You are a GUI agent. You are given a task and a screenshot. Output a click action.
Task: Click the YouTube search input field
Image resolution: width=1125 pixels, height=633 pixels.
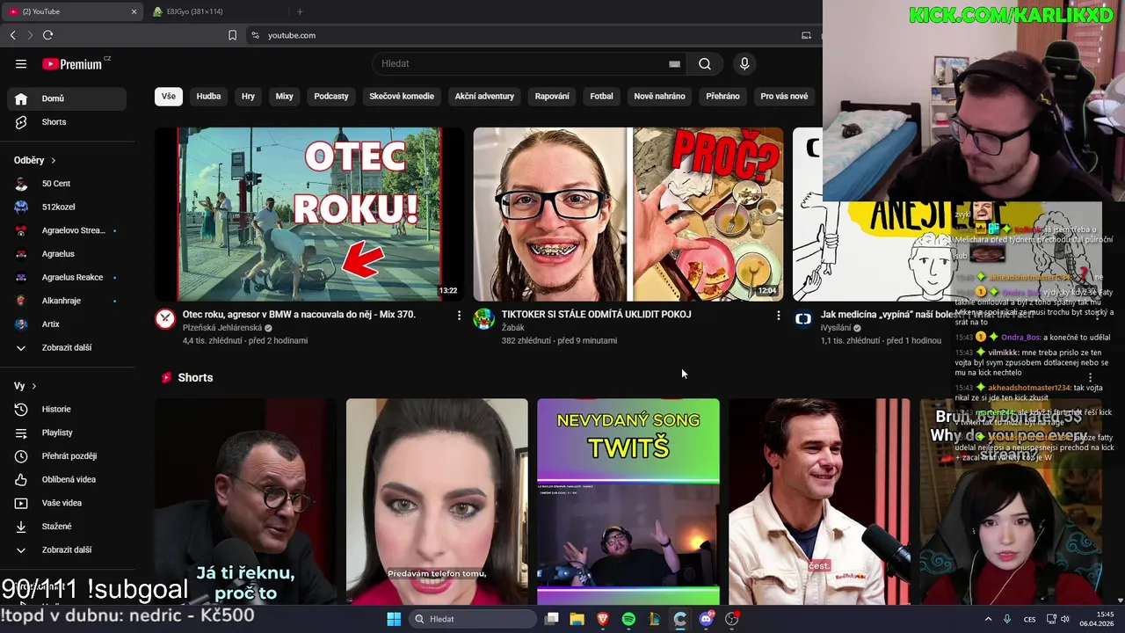pyautogui.click(x=527, y=63)
